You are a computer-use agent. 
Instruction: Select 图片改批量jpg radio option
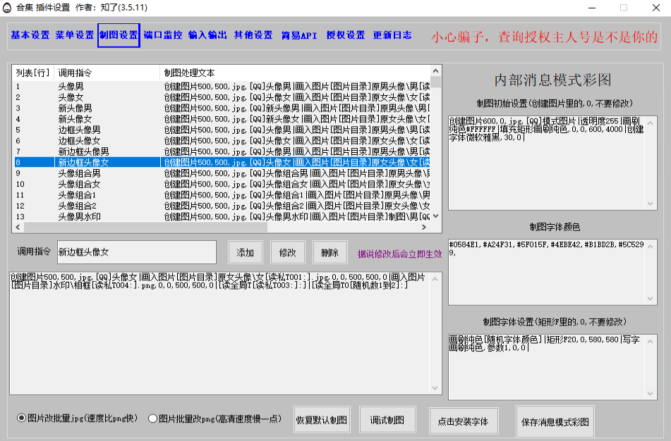pos(22,418)
